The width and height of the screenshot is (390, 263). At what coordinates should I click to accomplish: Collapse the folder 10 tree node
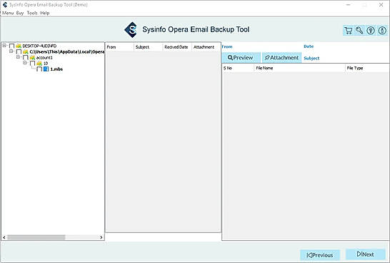point(25,63)
